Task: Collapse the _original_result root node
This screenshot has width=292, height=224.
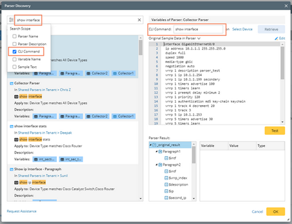Action: pos(150,145)
